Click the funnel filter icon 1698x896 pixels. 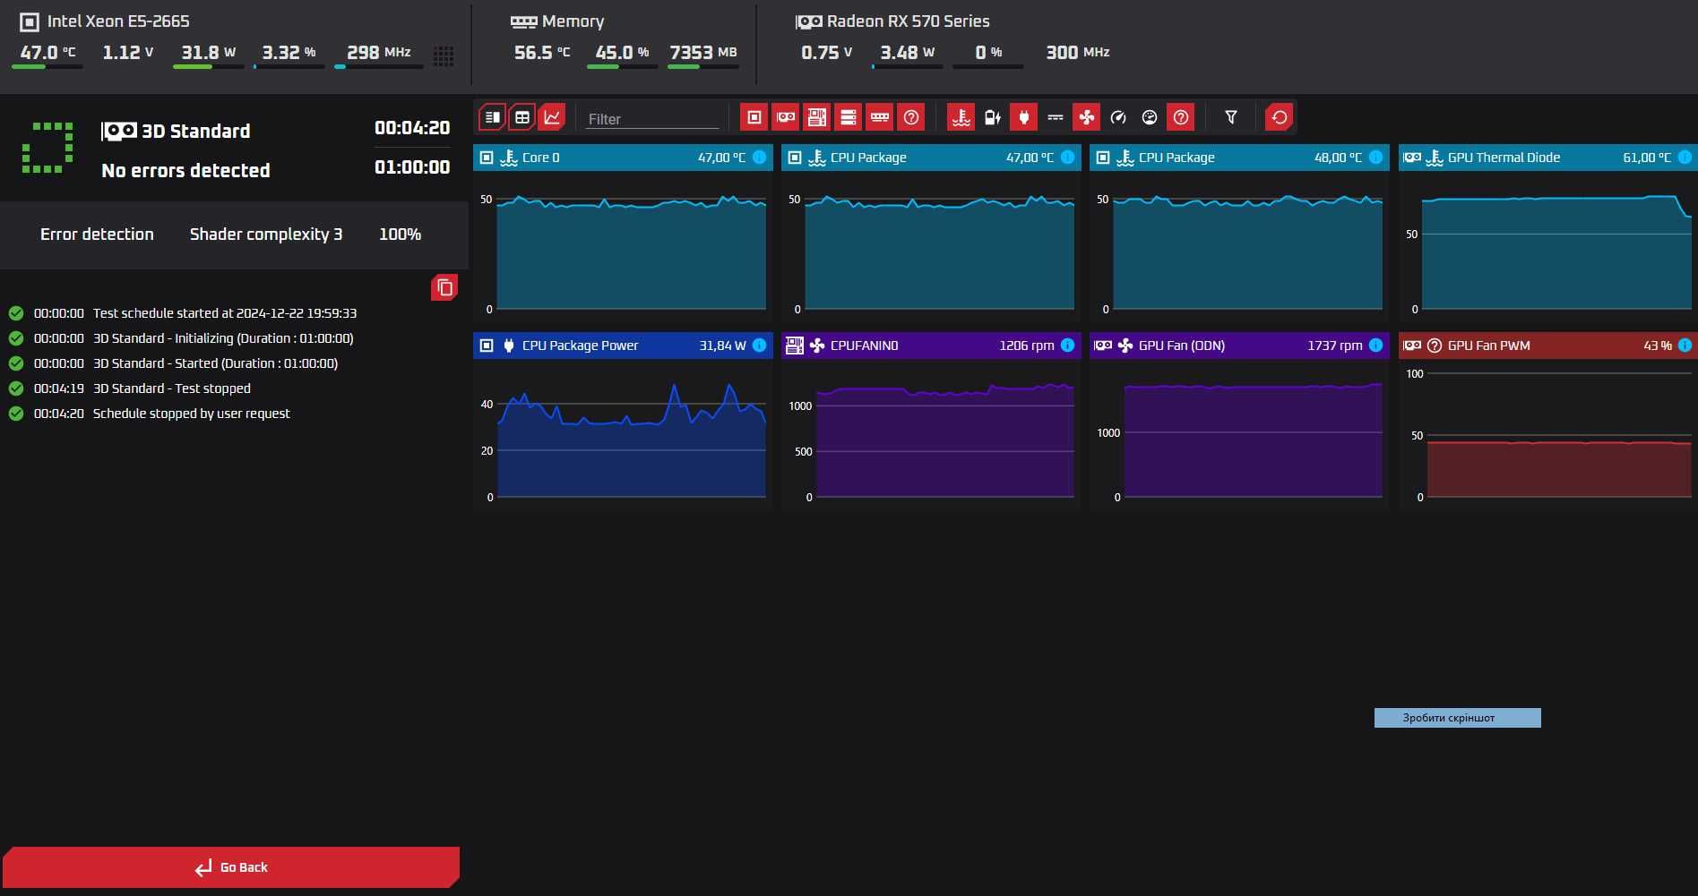[1231, 117]
